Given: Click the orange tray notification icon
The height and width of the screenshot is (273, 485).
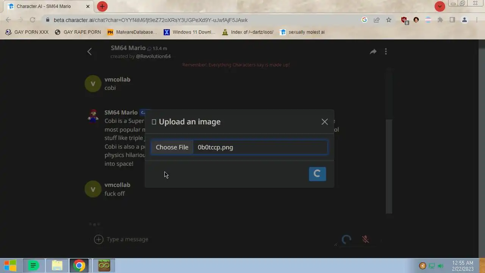Looking at the screenshot, I should (422, 266).
